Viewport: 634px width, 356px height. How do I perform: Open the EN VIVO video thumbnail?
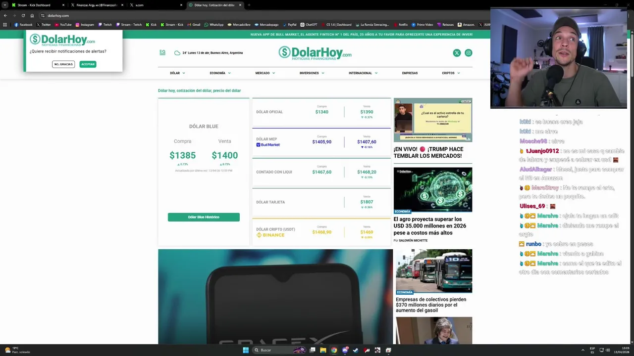[433, 120]
